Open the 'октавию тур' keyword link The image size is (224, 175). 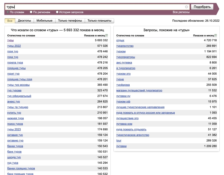click(15, 141)
